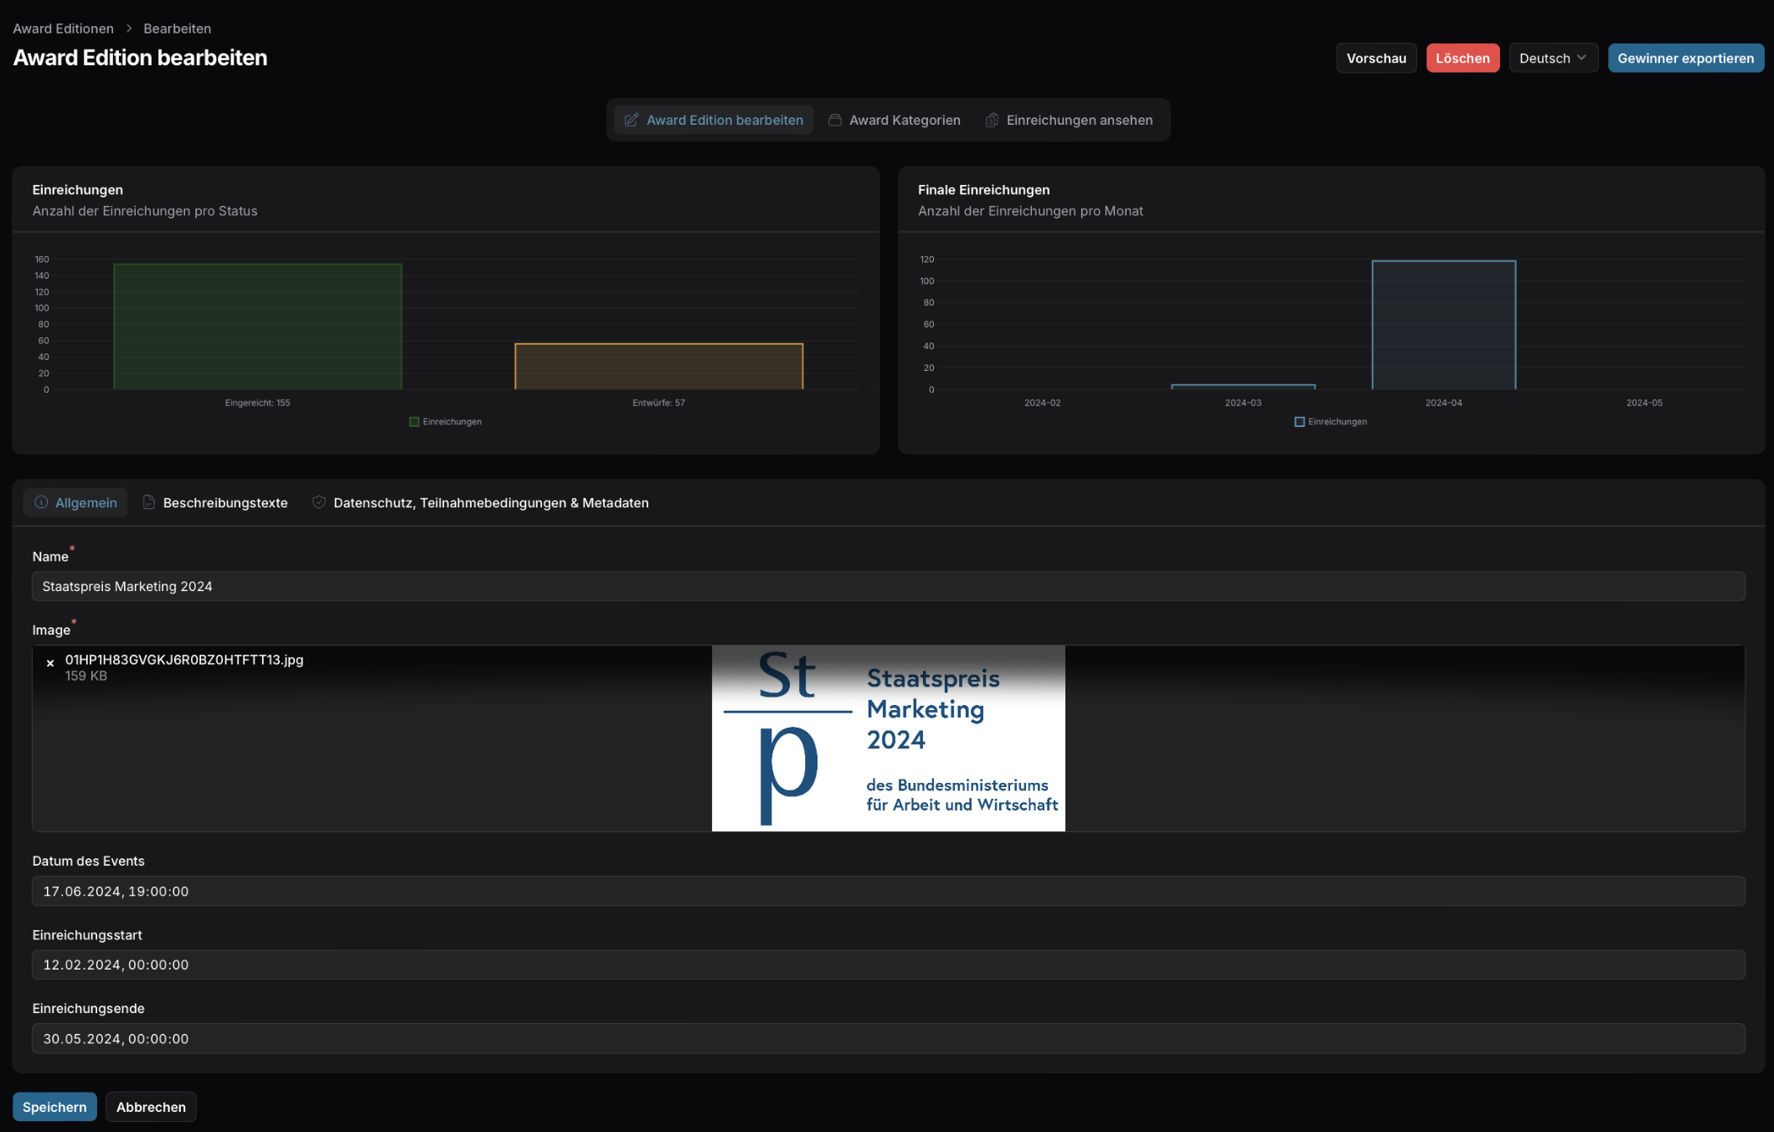Screen dimensions: 1774x1132
Task: Open the Deutsch language dropdown
Action: click(x=1545, y=58)
